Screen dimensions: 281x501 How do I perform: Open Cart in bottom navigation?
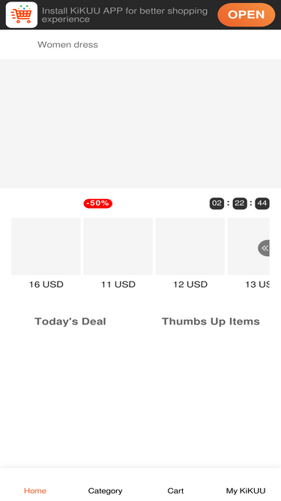pos(175,490)
